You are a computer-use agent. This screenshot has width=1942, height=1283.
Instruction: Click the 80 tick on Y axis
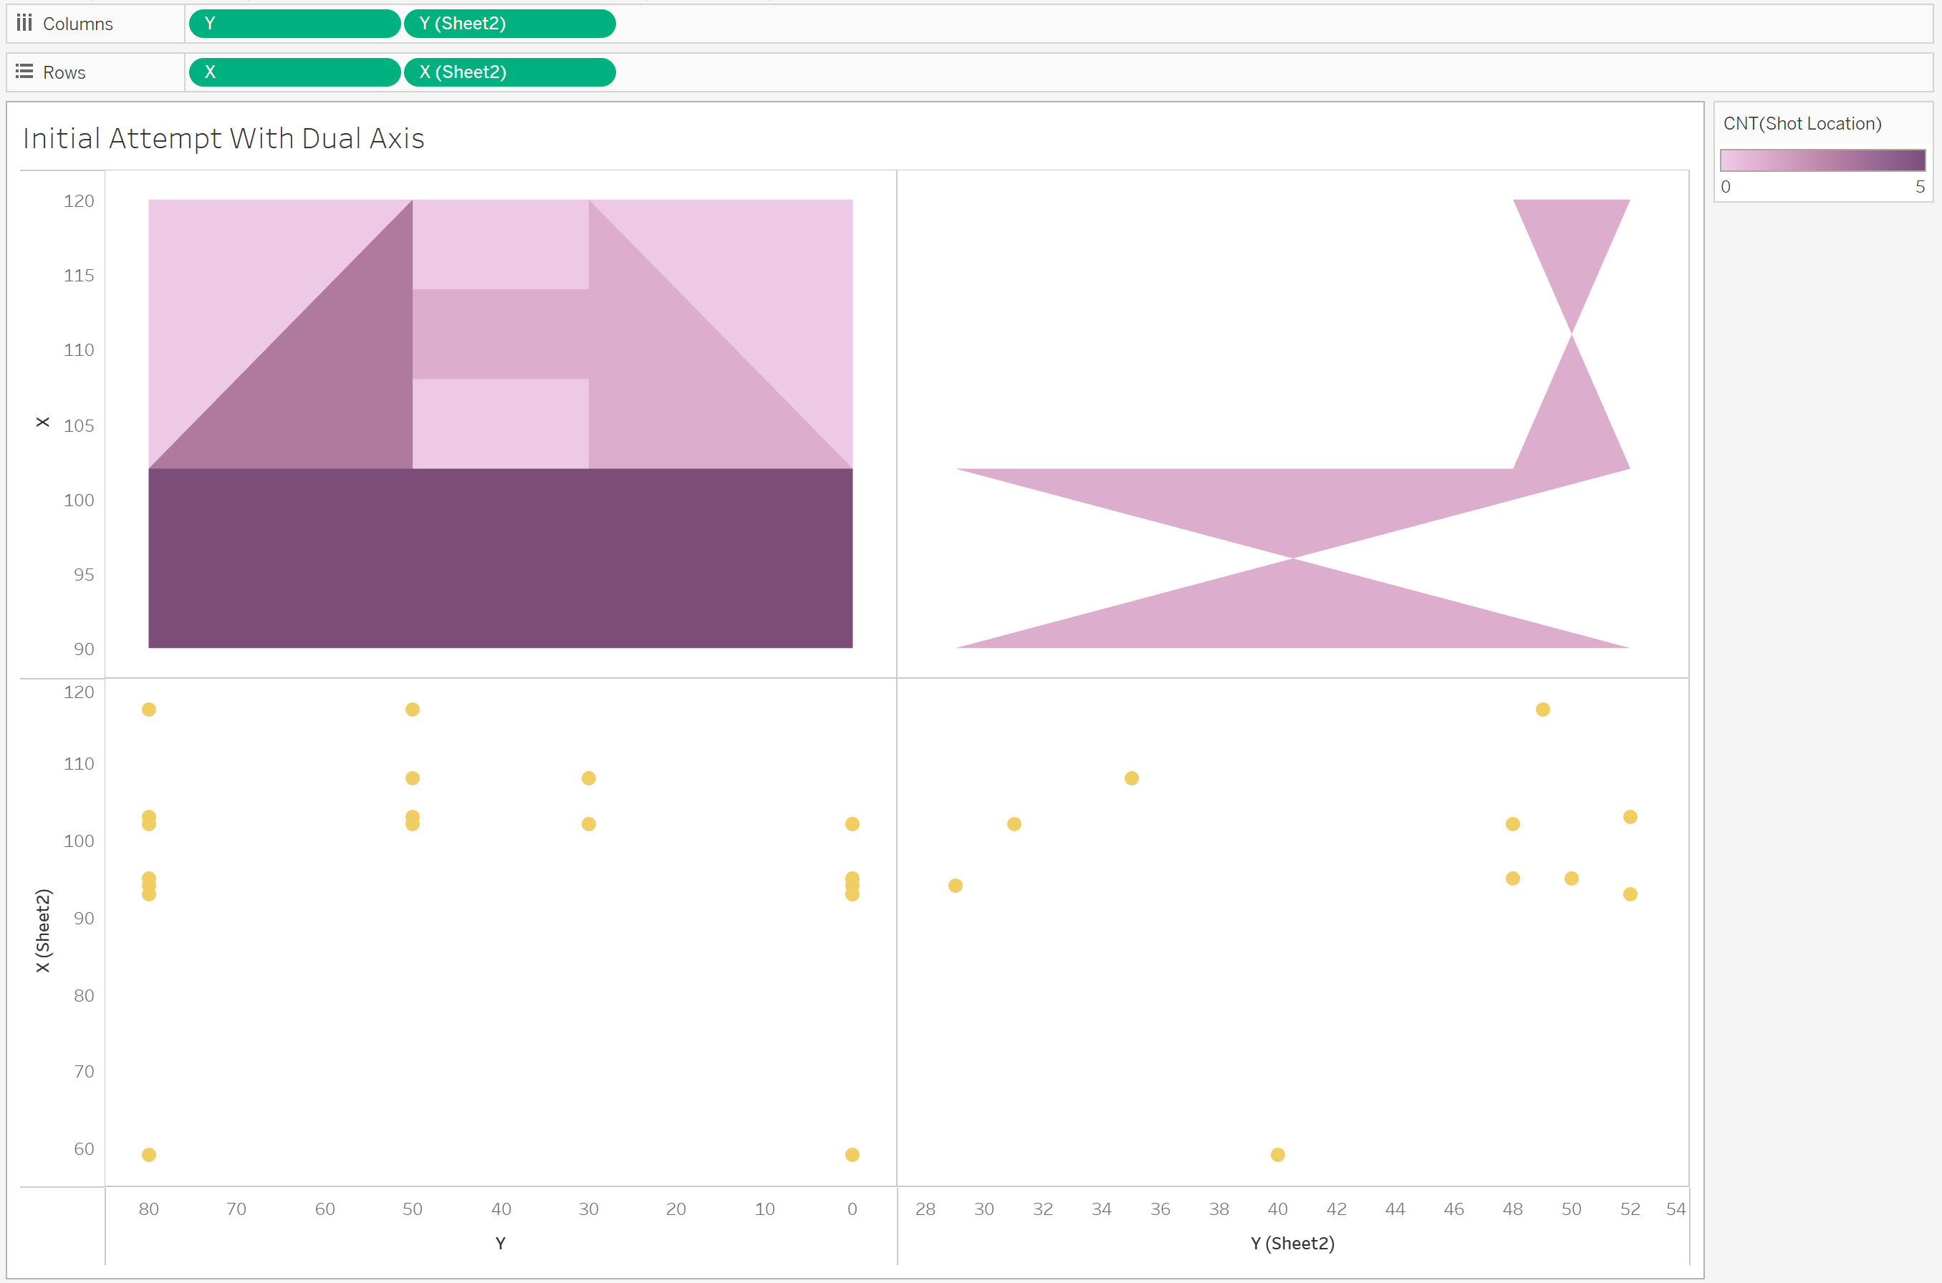pyautogui.click(x=148, y=1209)
